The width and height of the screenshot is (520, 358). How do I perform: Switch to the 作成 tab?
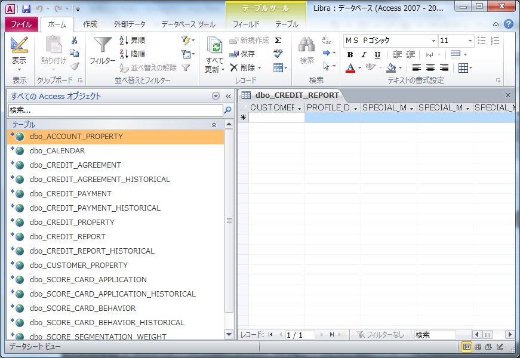[x=90, y=24]
